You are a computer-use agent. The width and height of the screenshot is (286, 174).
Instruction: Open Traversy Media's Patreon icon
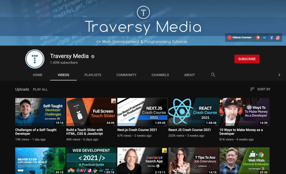click(258, 37)
